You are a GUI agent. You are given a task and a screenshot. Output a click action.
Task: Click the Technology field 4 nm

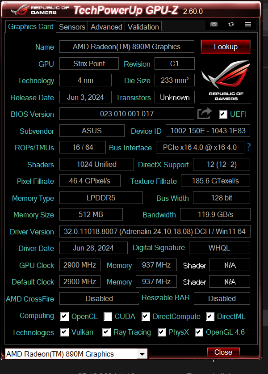[85, 80]
